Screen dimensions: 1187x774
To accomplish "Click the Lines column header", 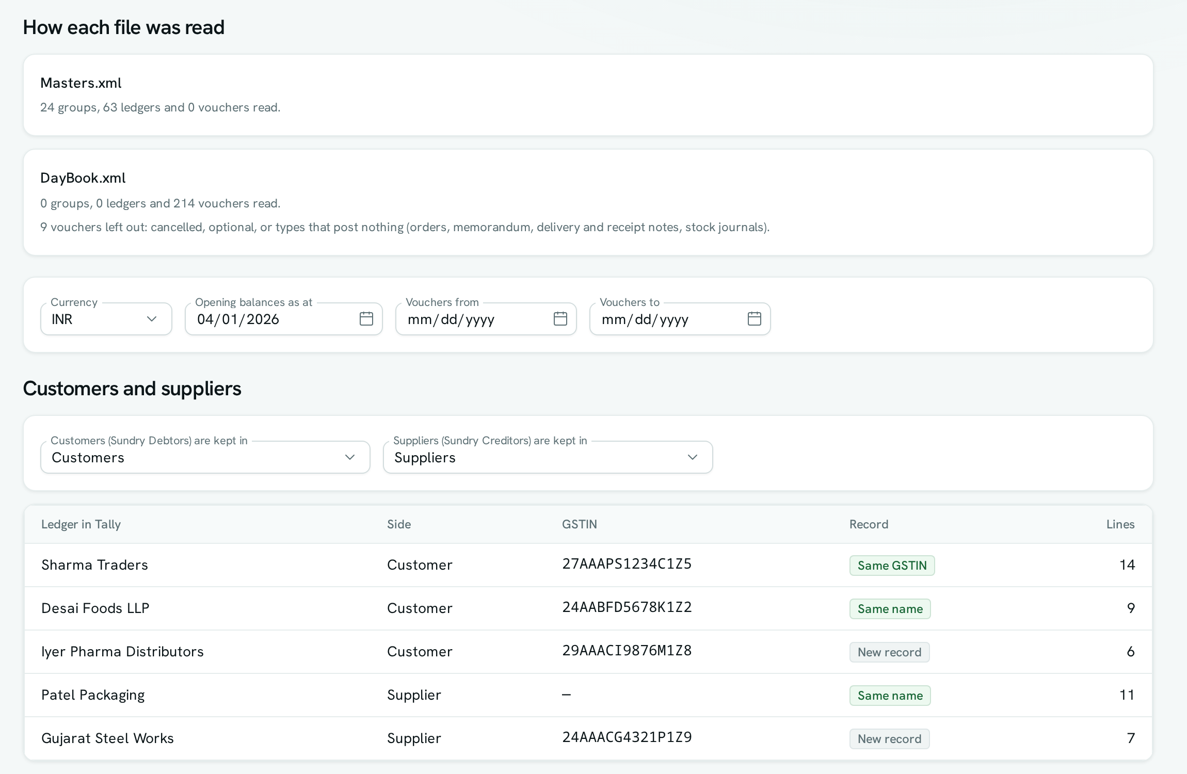I will click(x=1120, y=524).
